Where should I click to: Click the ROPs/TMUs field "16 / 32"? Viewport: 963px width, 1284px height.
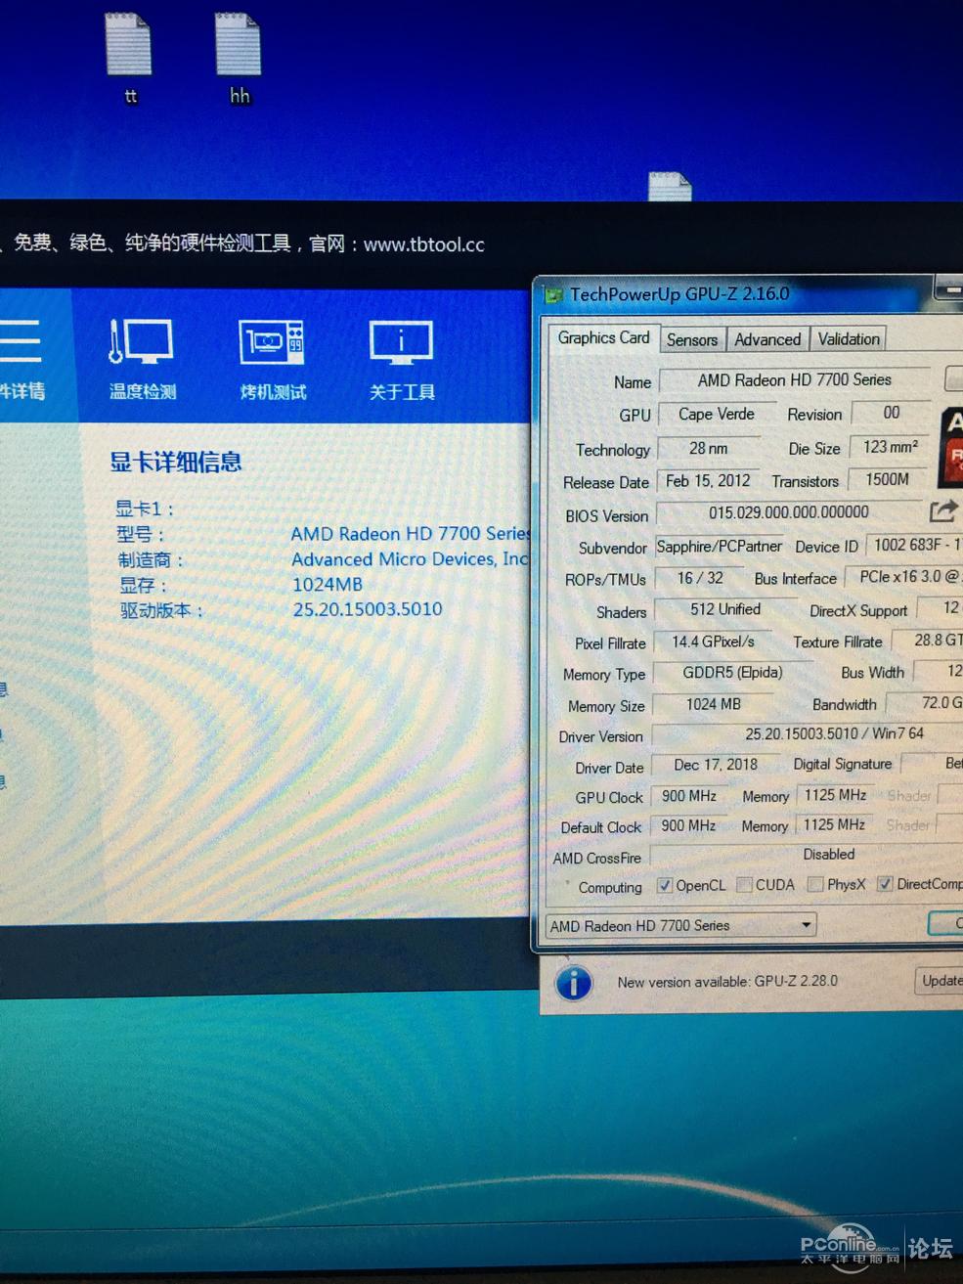click(x=700, y=578)
